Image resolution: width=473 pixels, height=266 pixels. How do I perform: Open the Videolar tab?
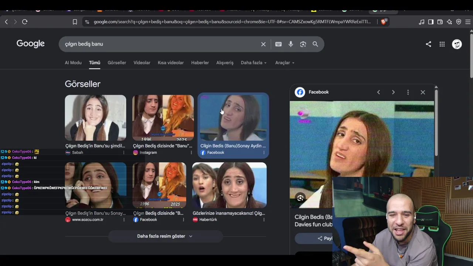pos(142,63)
